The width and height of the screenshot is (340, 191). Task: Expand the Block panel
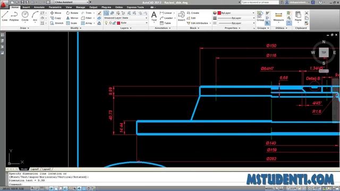click(194, 28)
